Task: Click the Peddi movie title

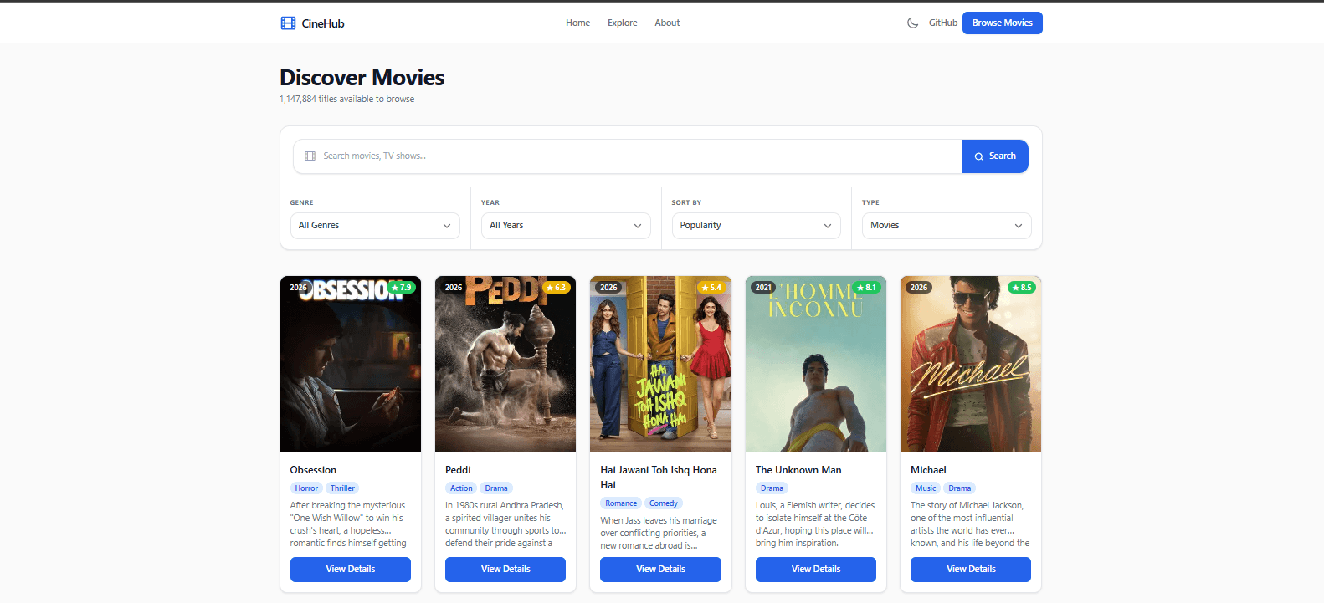Action: coord(458,470)
